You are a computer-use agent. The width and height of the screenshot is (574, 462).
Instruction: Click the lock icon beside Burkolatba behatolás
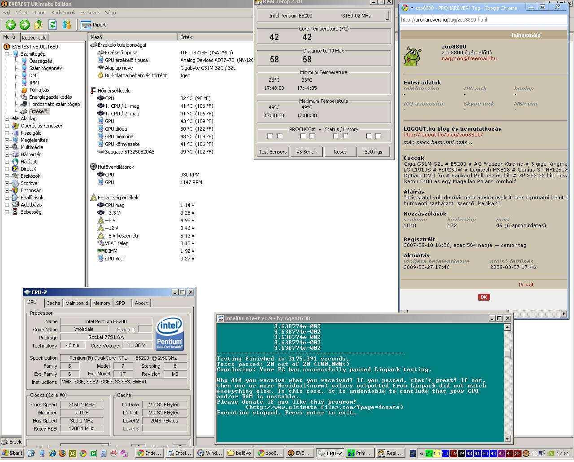tap(101, 75)
